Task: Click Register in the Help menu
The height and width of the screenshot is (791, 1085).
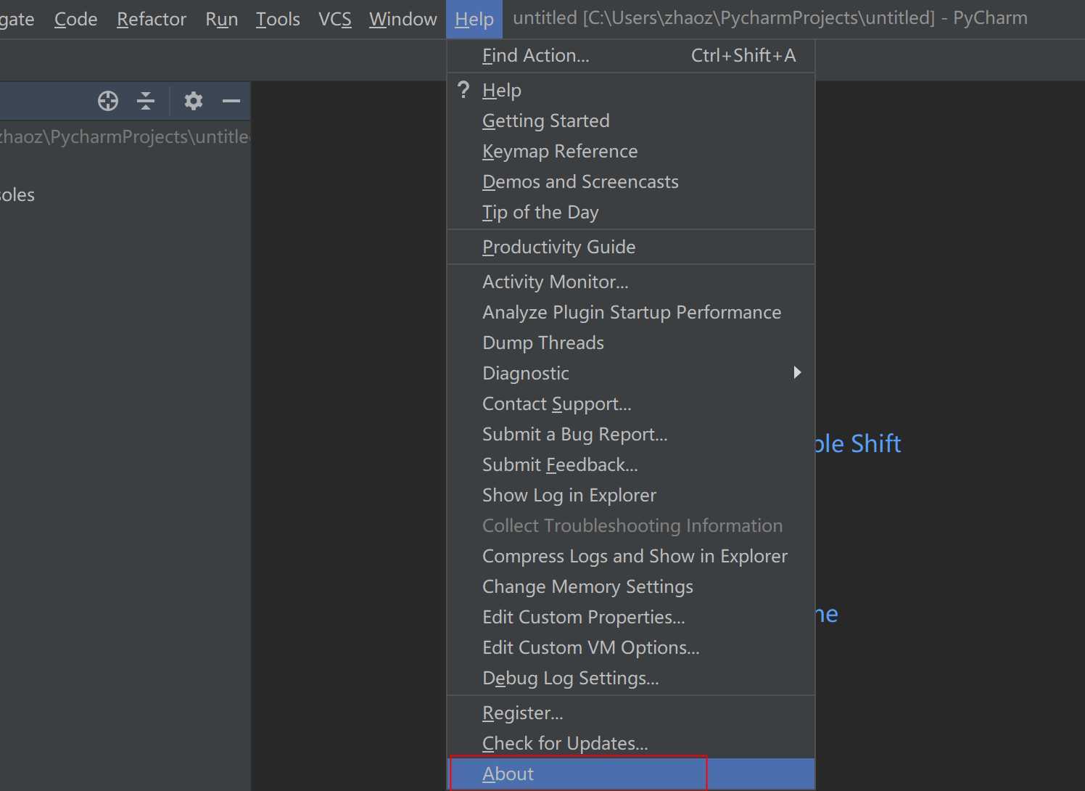Action: tap(522, 713)
